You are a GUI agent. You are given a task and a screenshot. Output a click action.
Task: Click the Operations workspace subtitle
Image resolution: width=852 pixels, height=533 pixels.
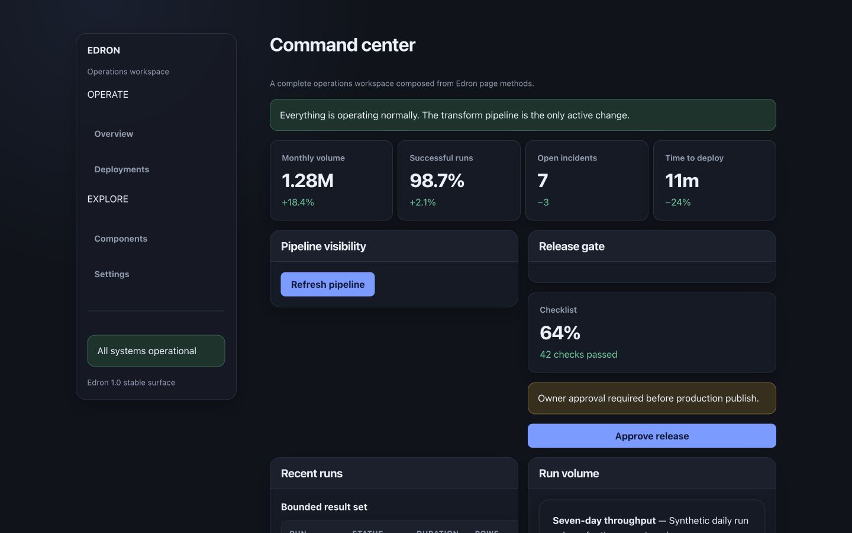(x=128, y=72)
